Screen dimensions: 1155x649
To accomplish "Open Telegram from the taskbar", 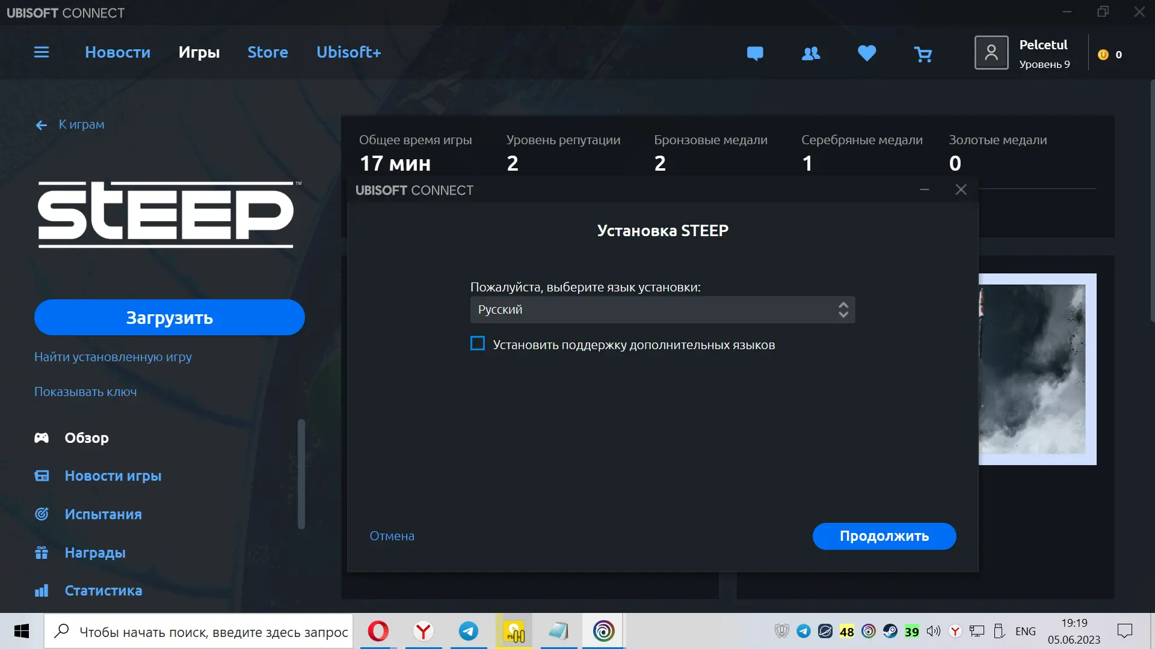I will coord(469,631).
